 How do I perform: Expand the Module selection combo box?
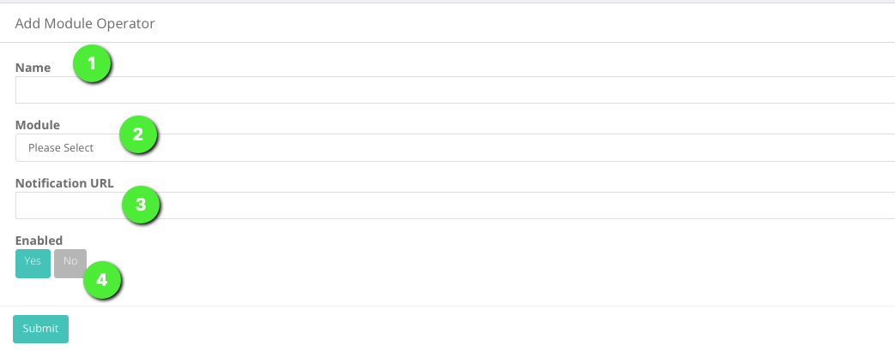[x=455, y=147]
